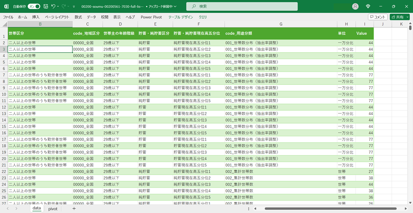The image size is (413, 213).
Task: Select the column G header
Action: (x=281, y=24)
